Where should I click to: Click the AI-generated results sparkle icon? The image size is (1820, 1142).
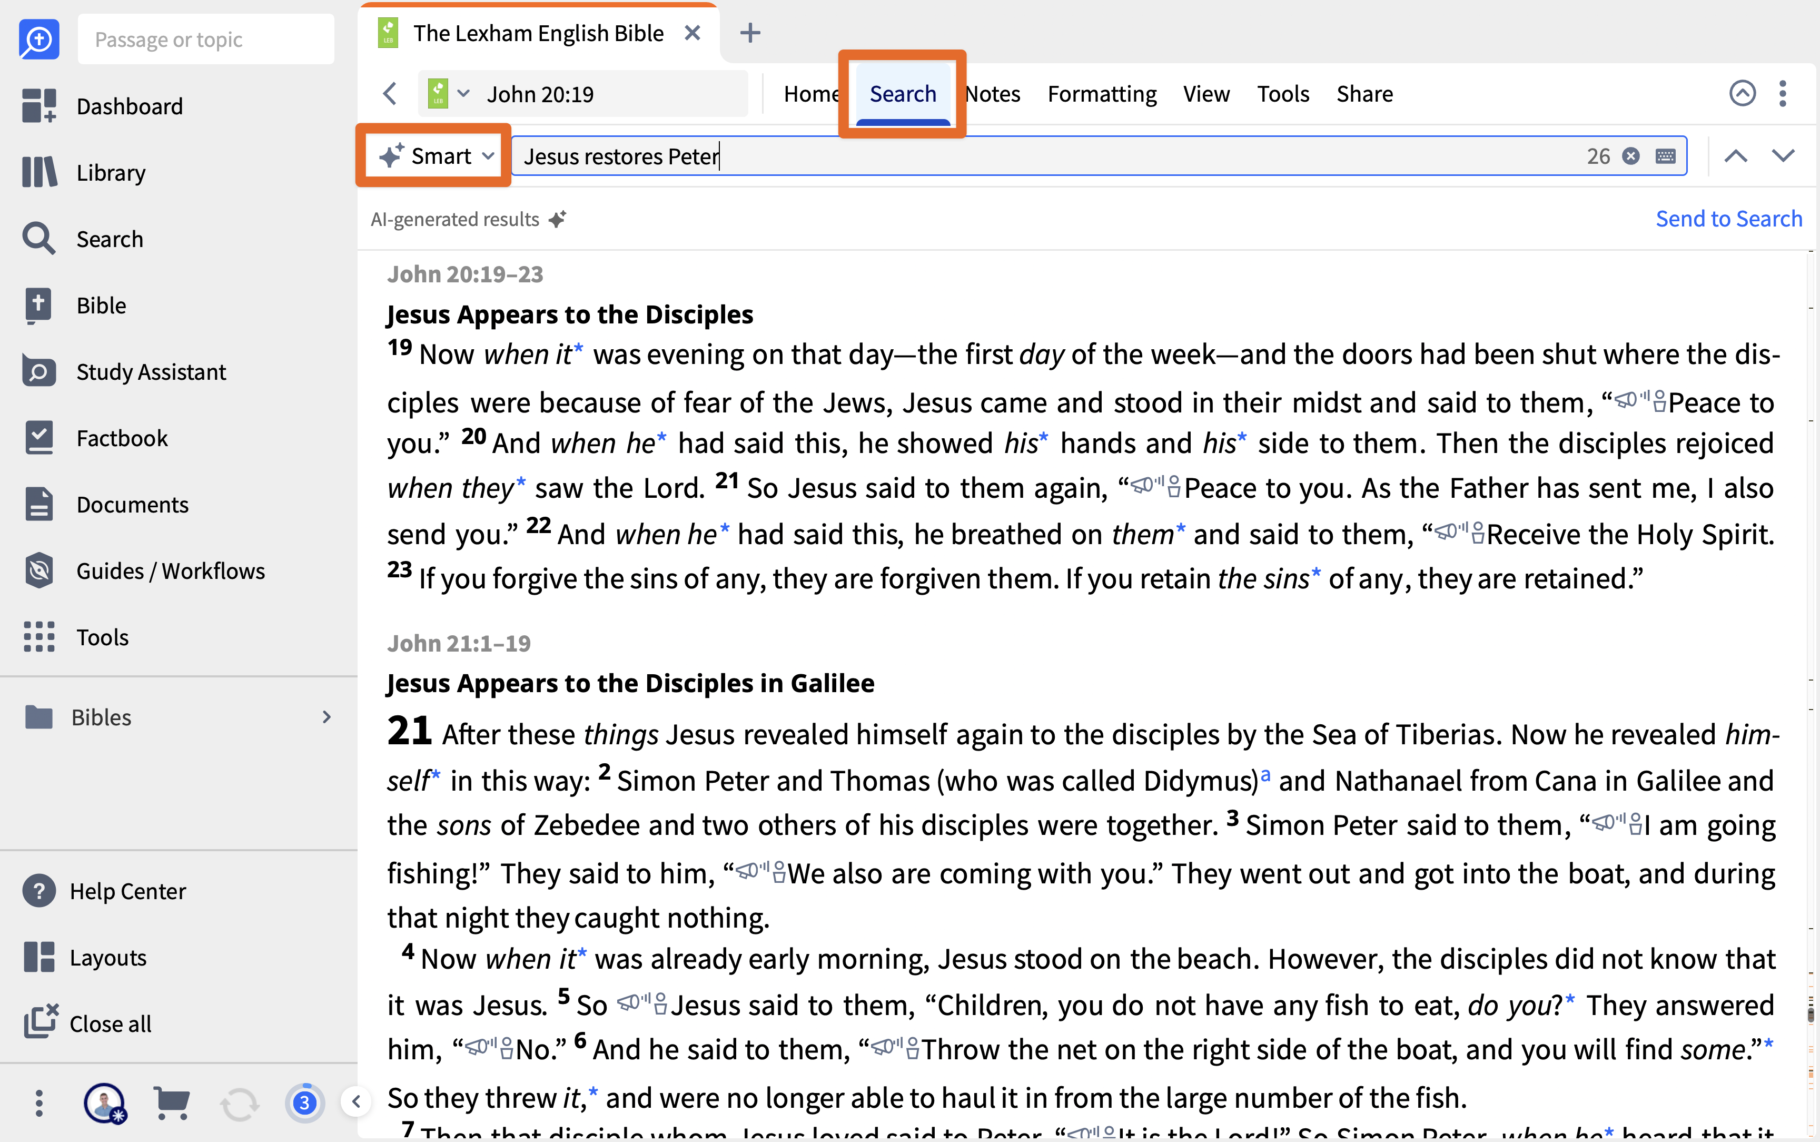point(557,219)
